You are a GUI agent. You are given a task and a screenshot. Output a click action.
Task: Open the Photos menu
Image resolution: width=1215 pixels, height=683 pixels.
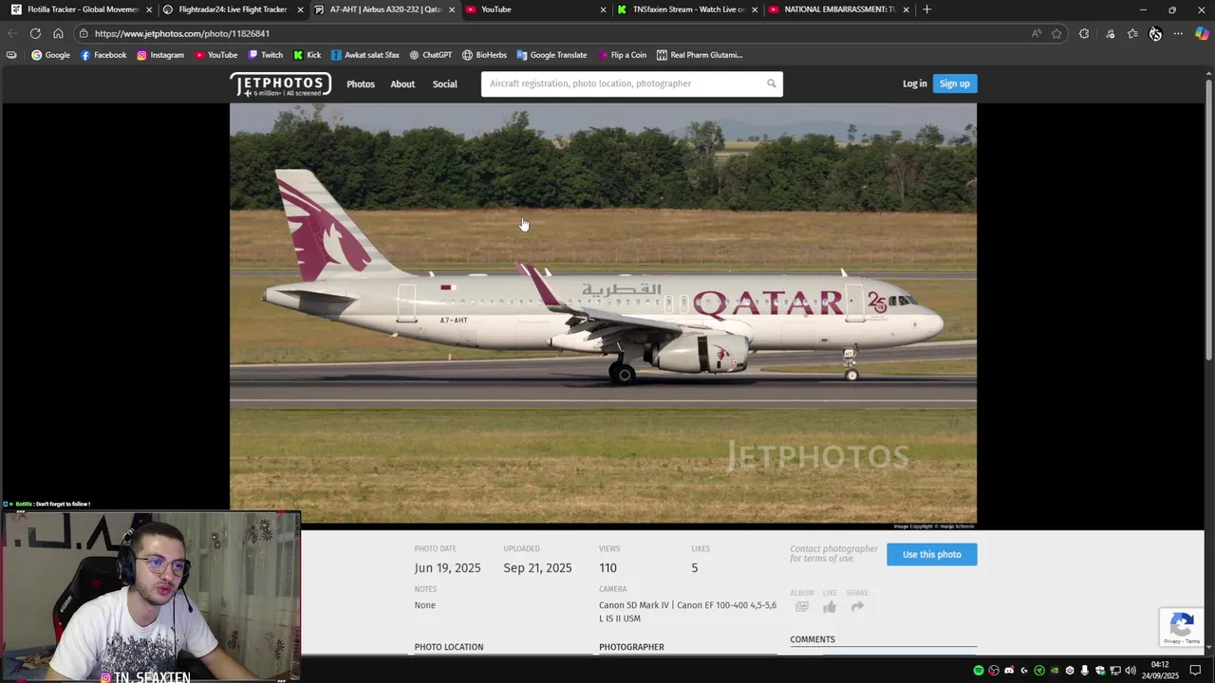[x=361, y=84]
